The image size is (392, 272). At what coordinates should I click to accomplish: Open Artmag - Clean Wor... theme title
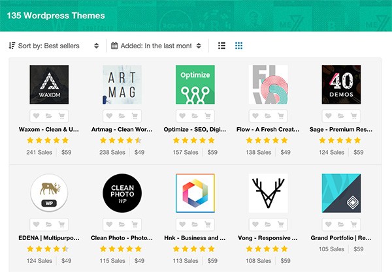pyautogui.click(x=122, y=129)
